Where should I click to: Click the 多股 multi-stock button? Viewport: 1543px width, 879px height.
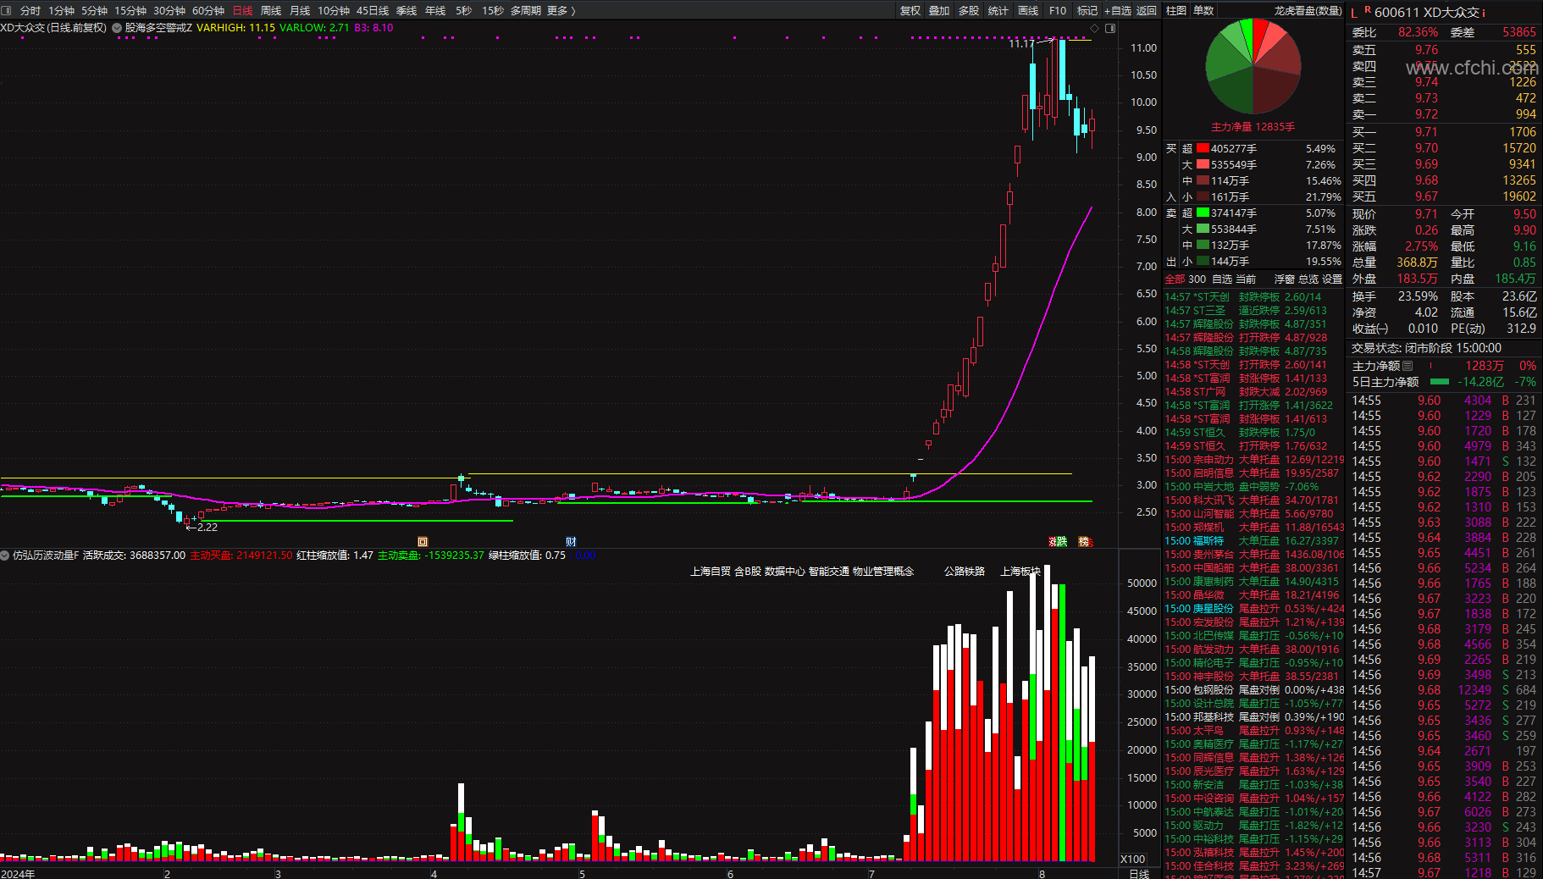(x=969, y=10)
